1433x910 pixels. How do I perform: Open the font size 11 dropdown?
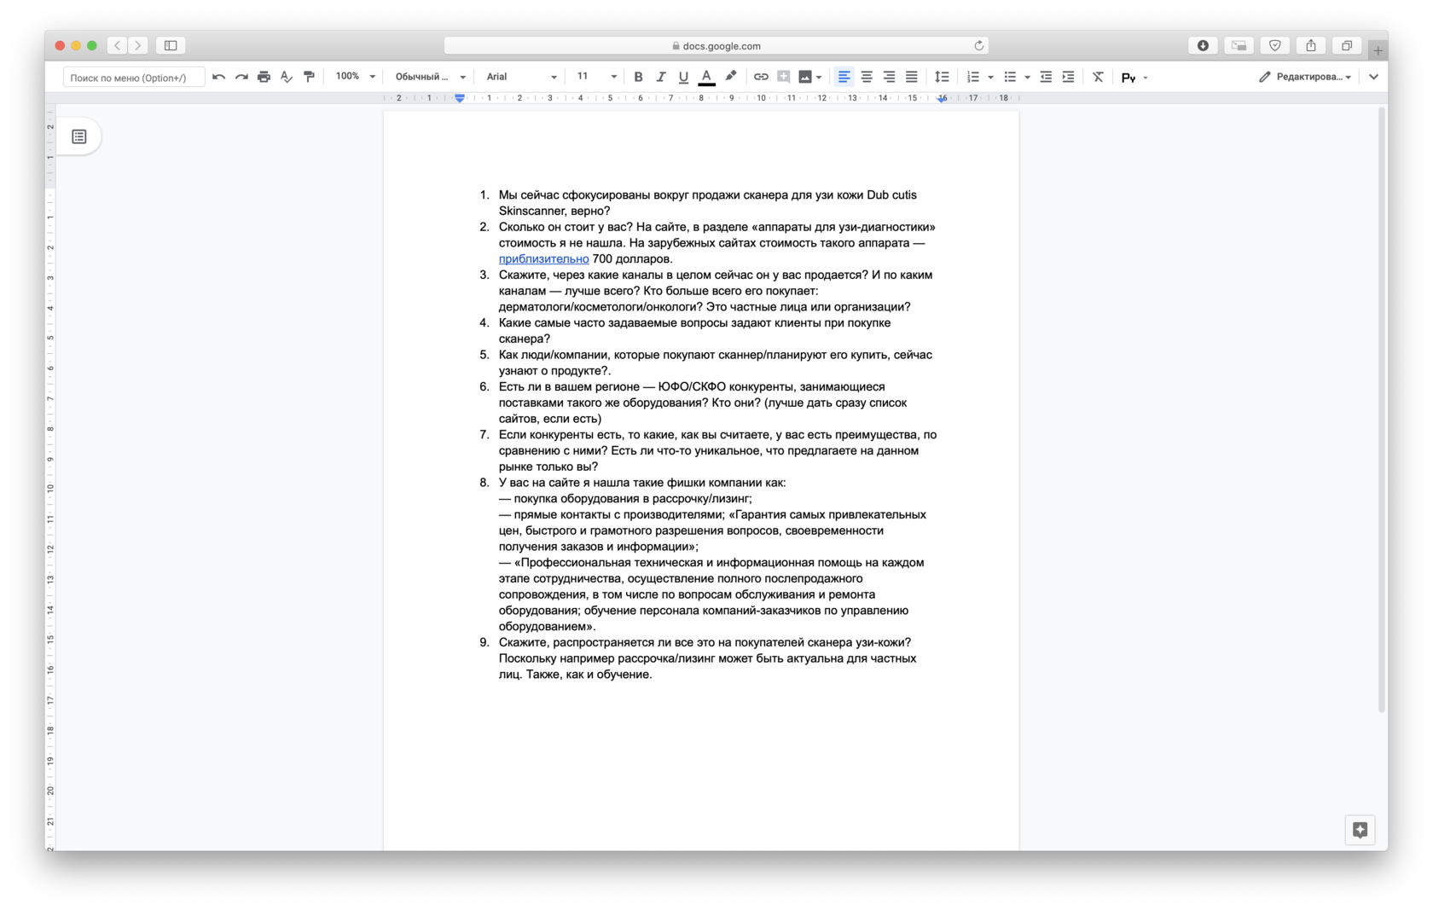(x=596, y=77)
